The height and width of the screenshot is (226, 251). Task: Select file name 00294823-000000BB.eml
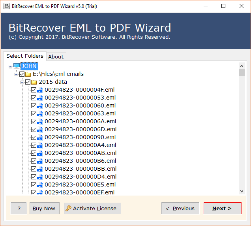(x=81, y=169)
